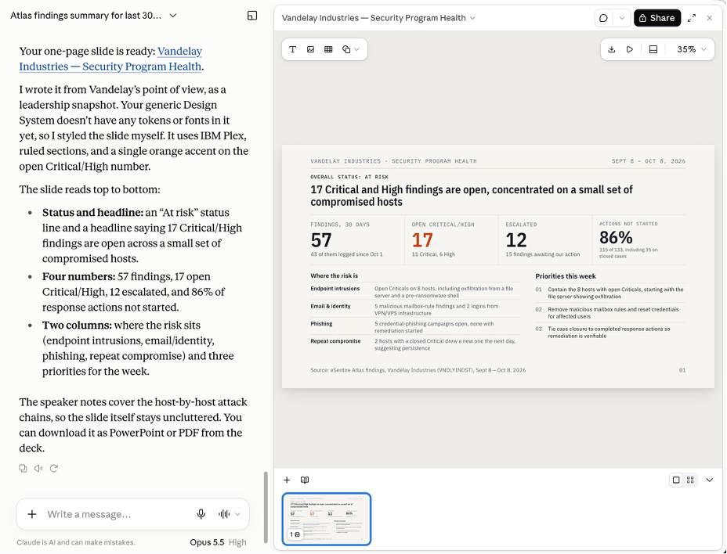The width and height of the screenshot is (727, 554).
Task: Switch to single slide view
Action: tap(676, 480)
